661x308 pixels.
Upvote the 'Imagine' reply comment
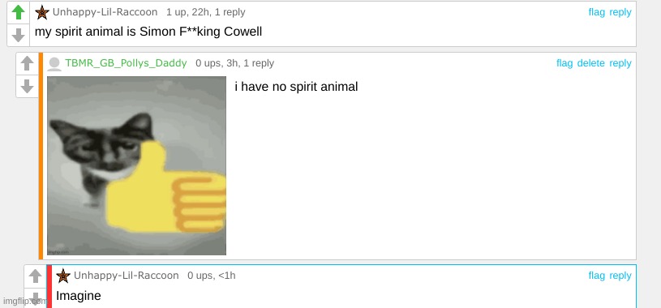click(35, 276)
